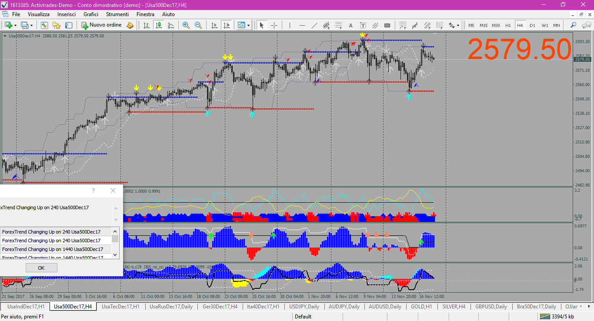594x321 pixels.
Task: Open the Visualizza menu
Action: [39, 14]
